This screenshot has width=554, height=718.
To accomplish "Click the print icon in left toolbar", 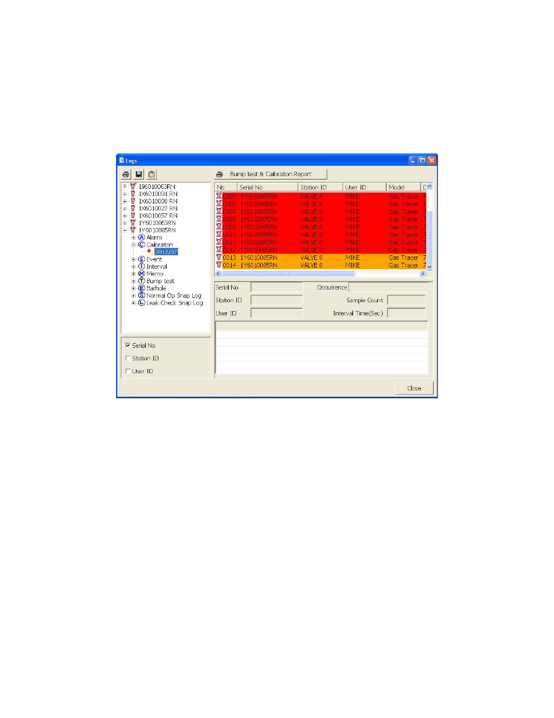I will [x=126, y=174].
